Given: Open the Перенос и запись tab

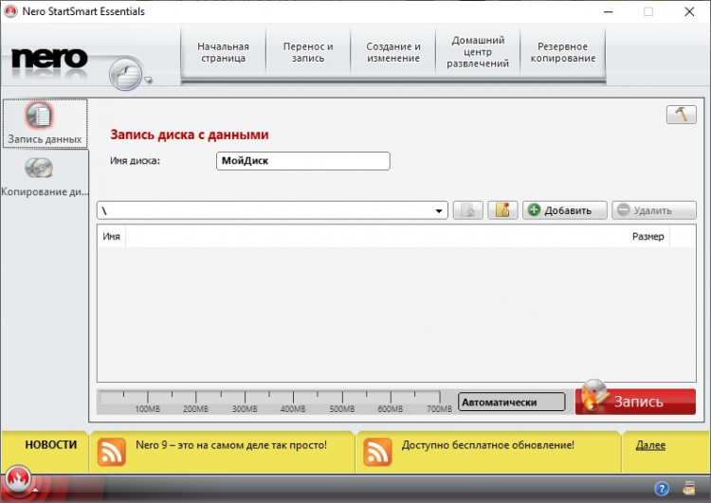Looking at the screenshot, I should [x=308, y=52].
